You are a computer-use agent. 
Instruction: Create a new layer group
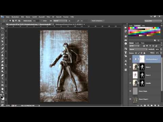click(x=152, y=105)
